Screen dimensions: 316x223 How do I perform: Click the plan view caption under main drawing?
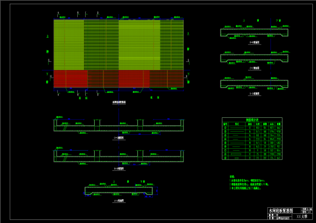[x=119, y=102]
